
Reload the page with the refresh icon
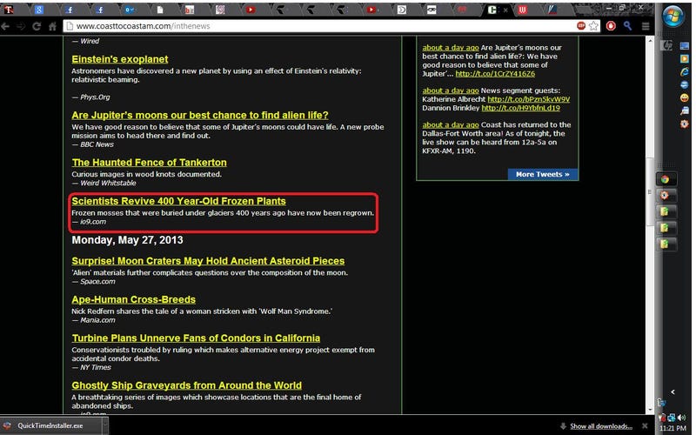point(37,26)
